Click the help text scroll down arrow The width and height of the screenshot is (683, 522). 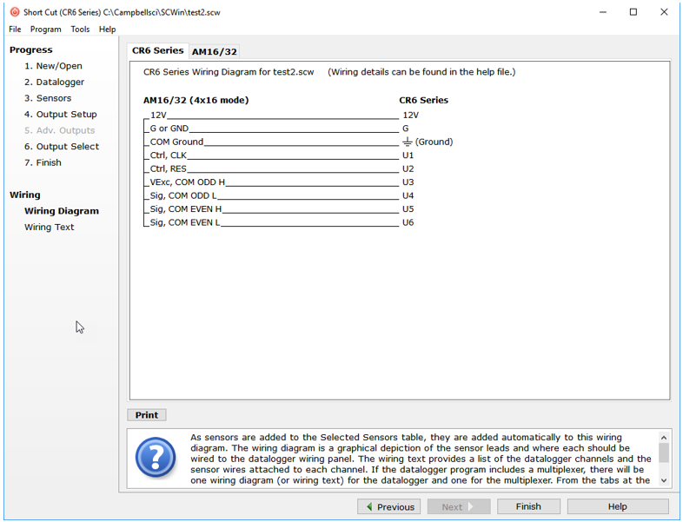click(664, 480)
